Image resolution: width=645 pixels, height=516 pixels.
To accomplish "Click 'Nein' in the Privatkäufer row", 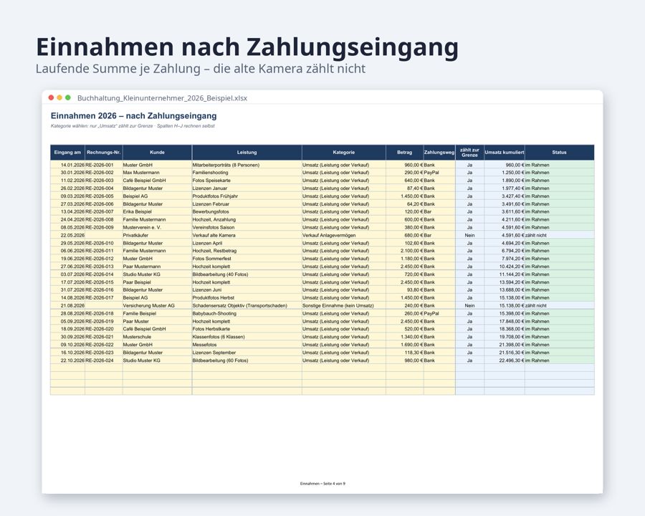I will pos(469,235).
